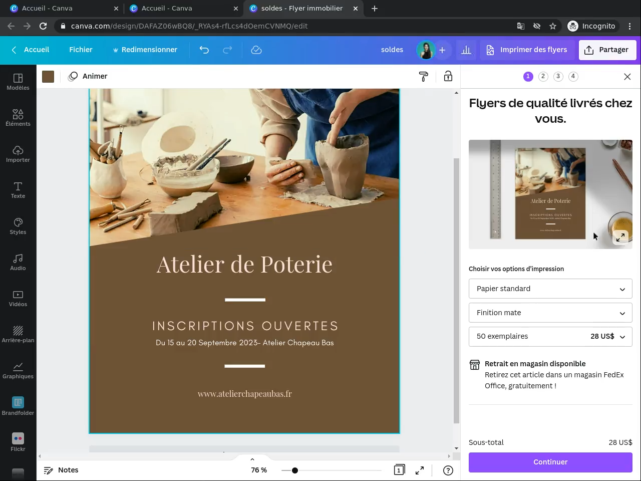Open the Flickr app panel
This screenshot has width=641, height=481.
click(x=18, y=442)
